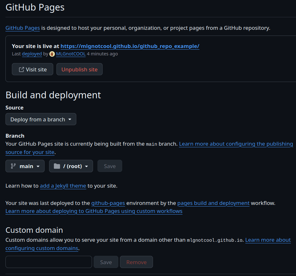Open the 'deployed' link
Image resolution: width=296 pixels, height=276 pixels.
32,54
